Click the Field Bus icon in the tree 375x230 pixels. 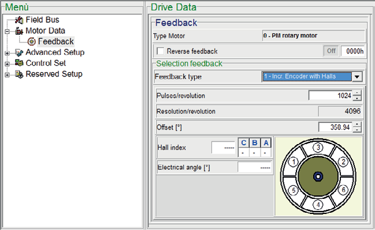(x=19, y=20)
